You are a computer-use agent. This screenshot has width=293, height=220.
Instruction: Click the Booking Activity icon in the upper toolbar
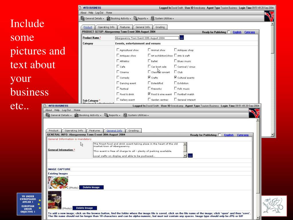tap(108, 19)
